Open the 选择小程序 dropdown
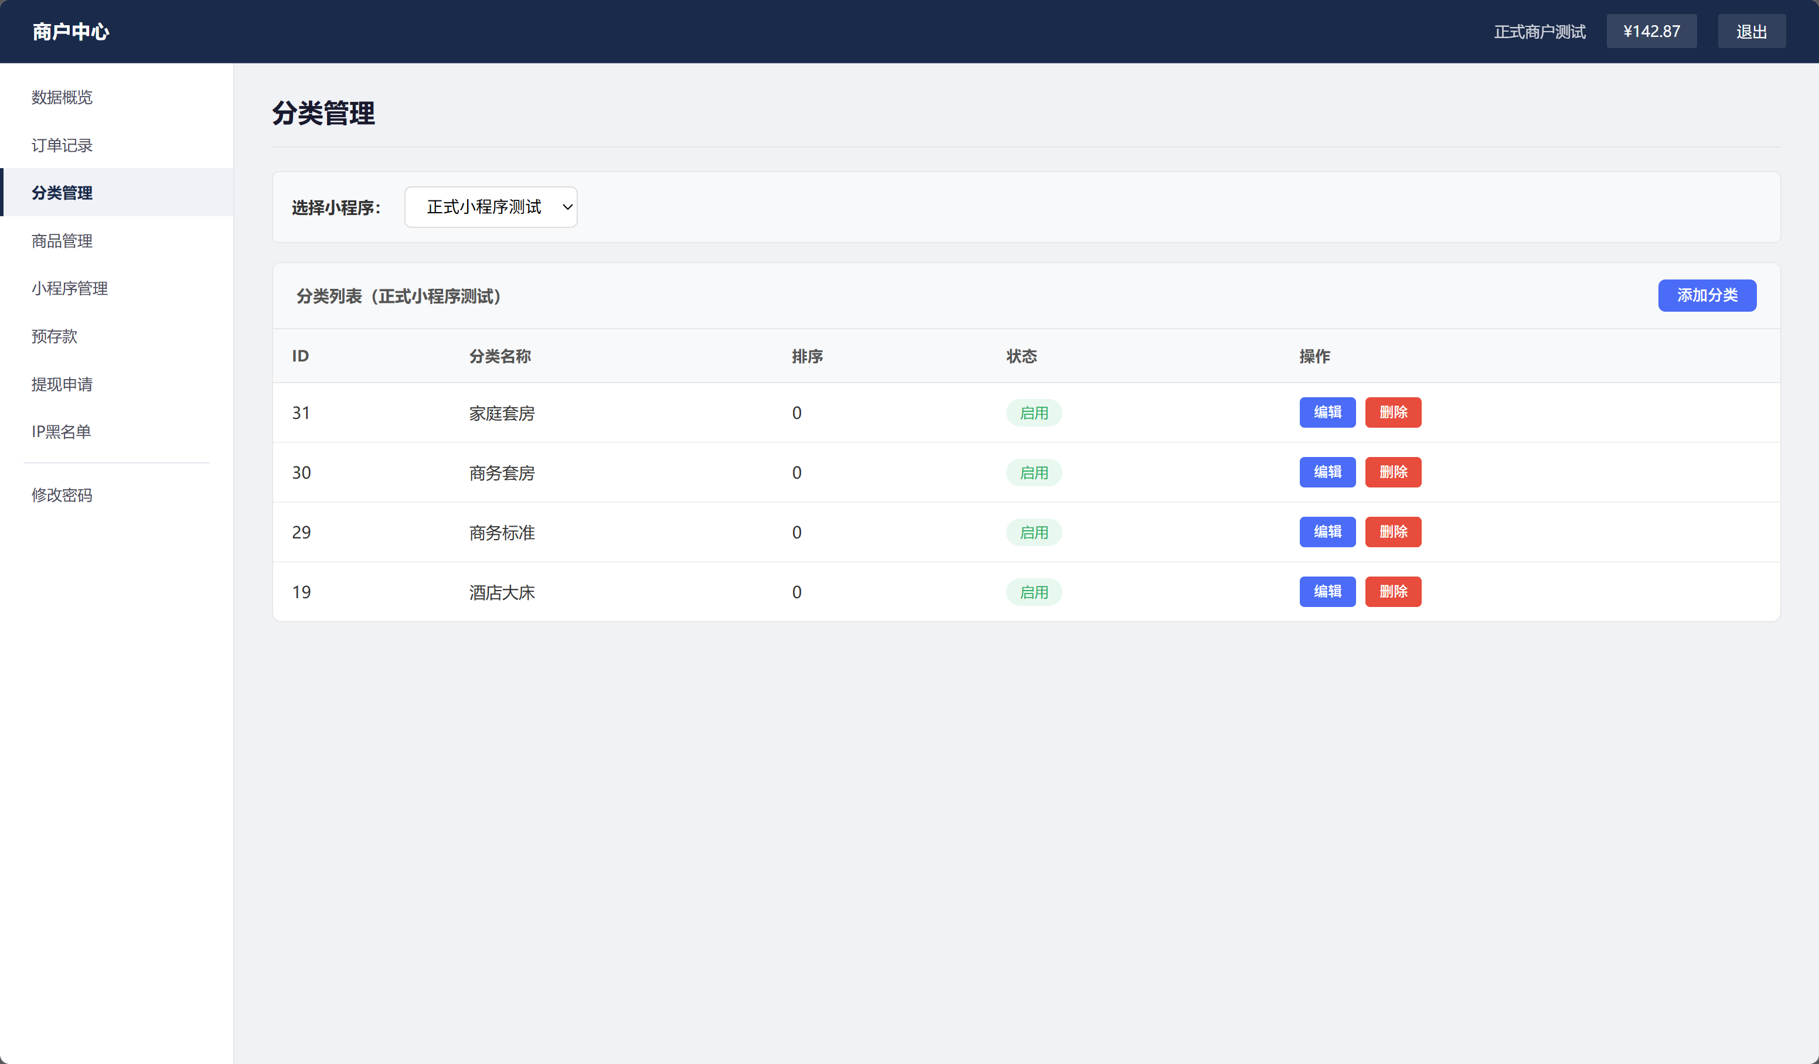The height and width of the screenshot is (1064, 1819). [x=490, y=207]
